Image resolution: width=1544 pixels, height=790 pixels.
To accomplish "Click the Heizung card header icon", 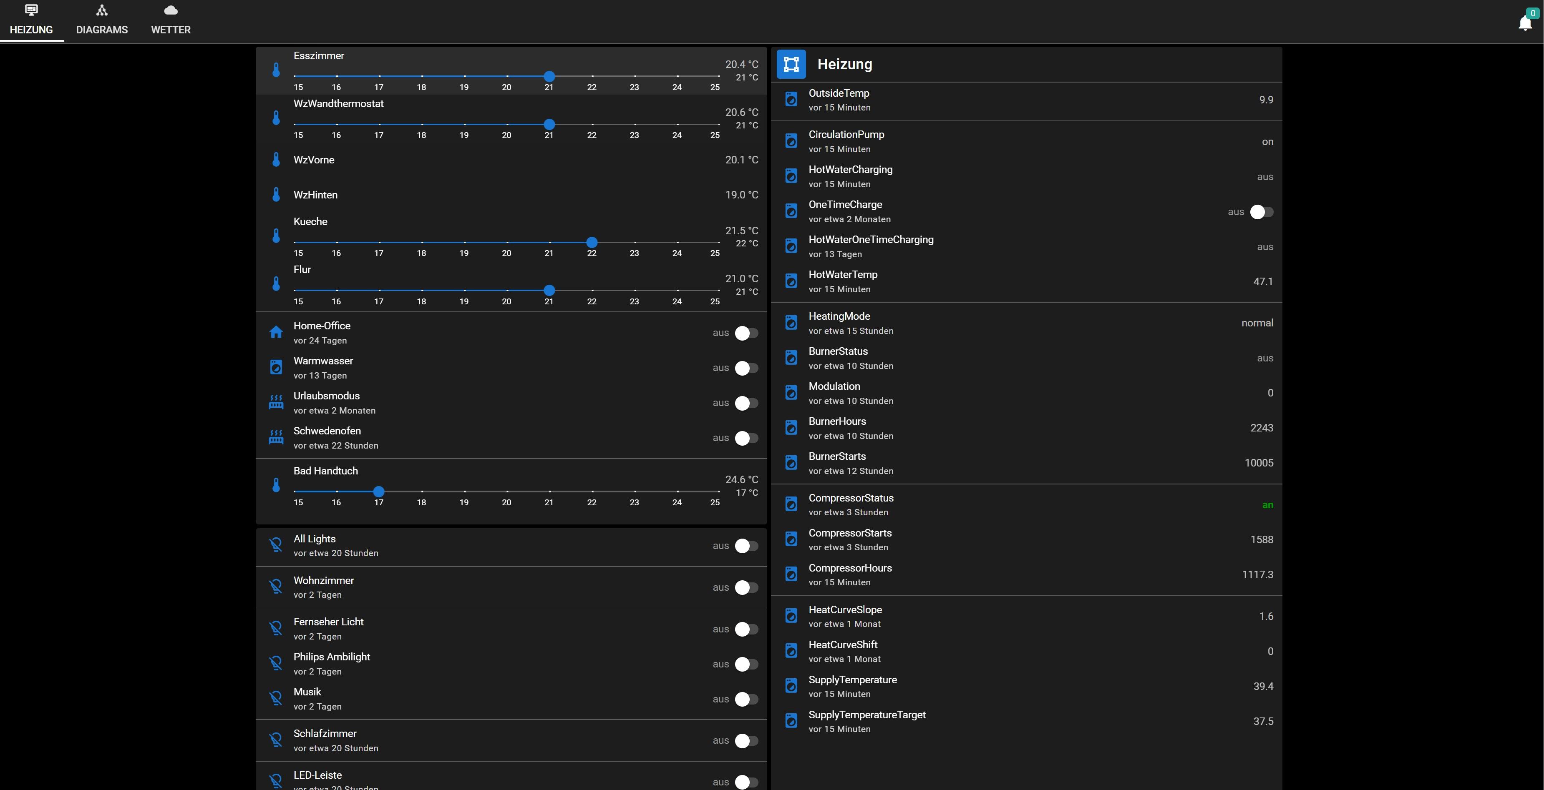I will coord(791,64).
